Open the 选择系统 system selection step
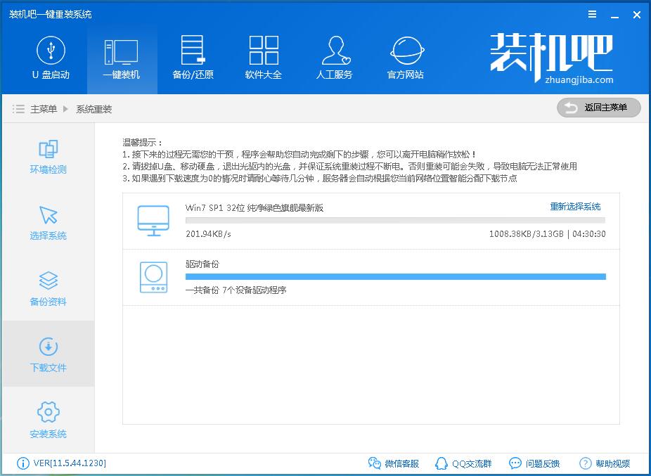Image resolution: width=651 pixels, height=476 pixels. click(48, 222)
